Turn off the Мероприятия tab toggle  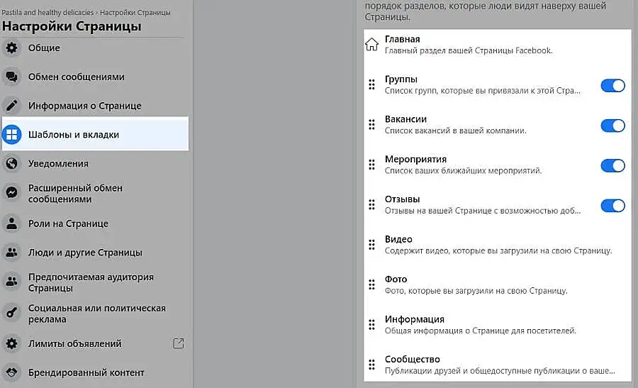(612, 165)
